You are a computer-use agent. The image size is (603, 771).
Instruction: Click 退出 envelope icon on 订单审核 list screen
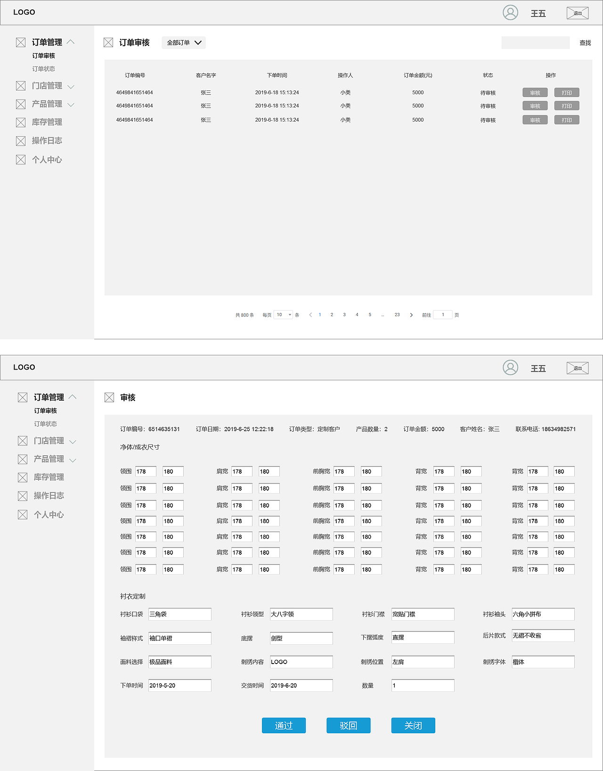coord(578,13)
